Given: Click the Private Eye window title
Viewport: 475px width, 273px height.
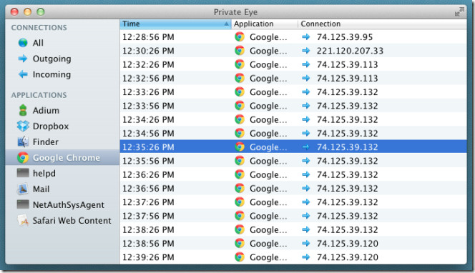Looking at the screenshot, I should pos(235,12).
